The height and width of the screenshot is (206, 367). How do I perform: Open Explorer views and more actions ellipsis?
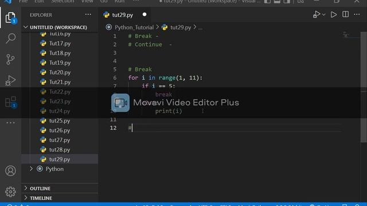[88, 15]
